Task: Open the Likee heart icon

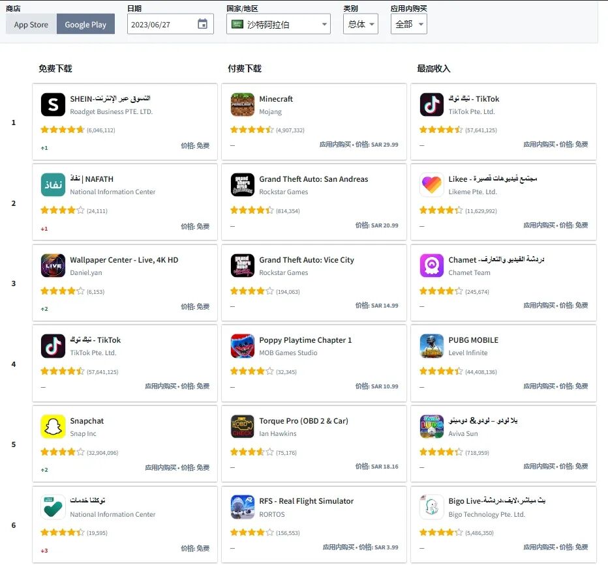Action: [432, 184]
